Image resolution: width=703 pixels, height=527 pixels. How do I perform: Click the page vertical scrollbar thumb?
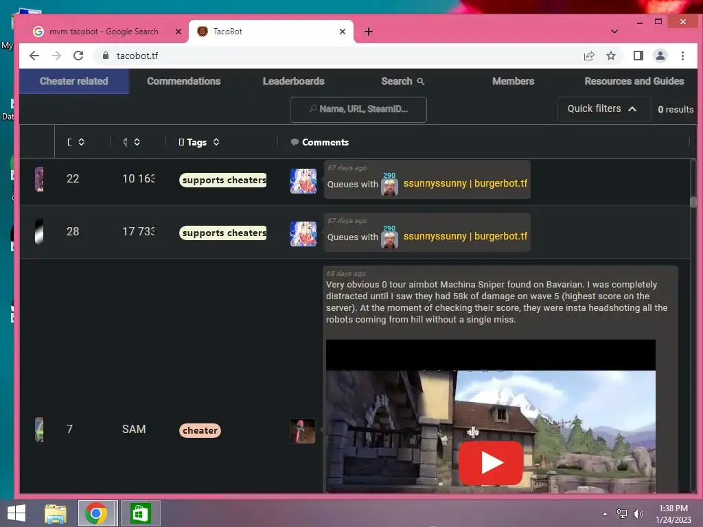click(x=693, y=202)
